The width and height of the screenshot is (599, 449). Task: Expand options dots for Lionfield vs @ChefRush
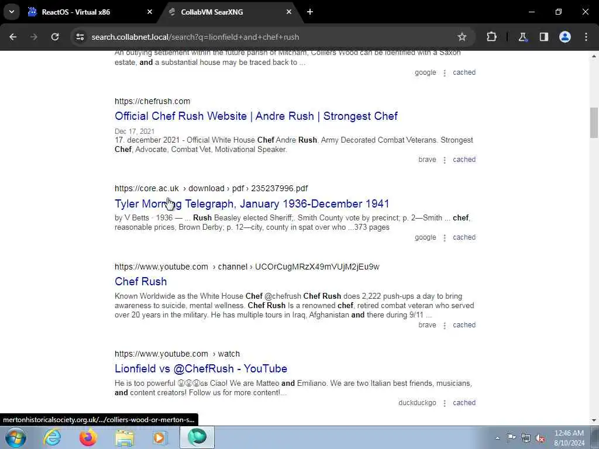(445, 403)
